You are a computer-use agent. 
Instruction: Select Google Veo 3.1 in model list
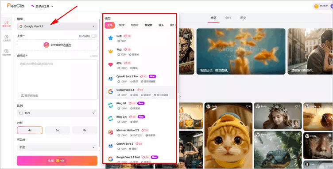140,92
